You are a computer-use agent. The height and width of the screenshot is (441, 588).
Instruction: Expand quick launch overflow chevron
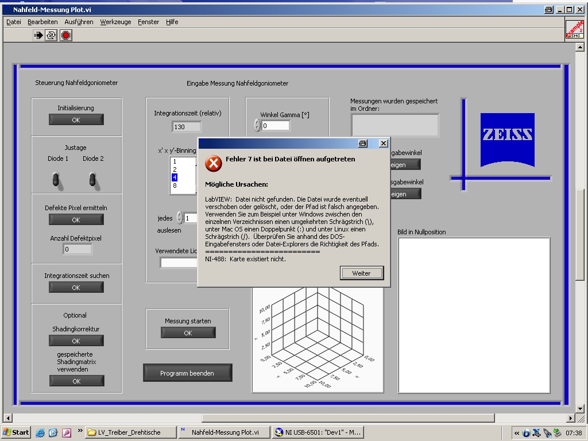coord(80,431)
